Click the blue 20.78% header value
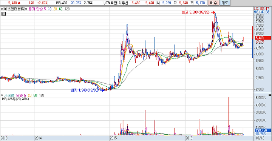This screenshot has height=141, width=272. pos(76,3)
